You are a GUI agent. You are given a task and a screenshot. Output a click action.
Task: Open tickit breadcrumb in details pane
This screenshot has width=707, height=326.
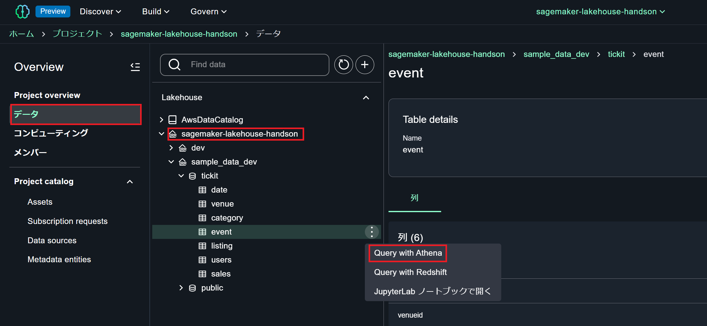[616, 54]
